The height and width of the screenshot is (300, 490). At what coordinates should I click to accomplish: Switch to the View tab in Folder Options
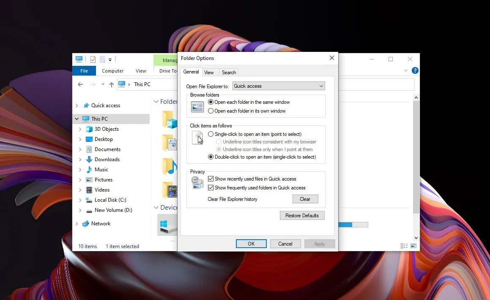point(209,73)
